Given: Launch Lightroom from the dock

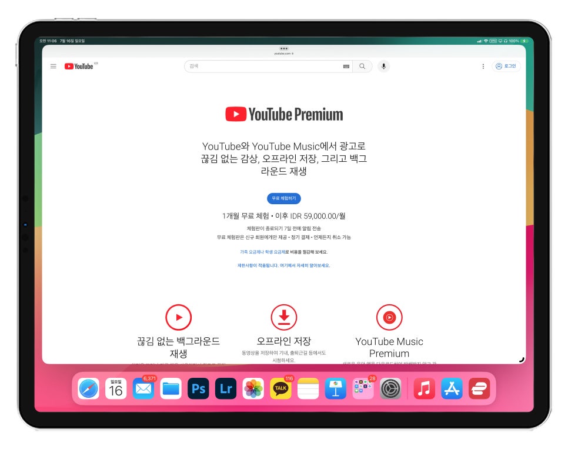Looking at the screenshot, I should click(x=226, y=388).
